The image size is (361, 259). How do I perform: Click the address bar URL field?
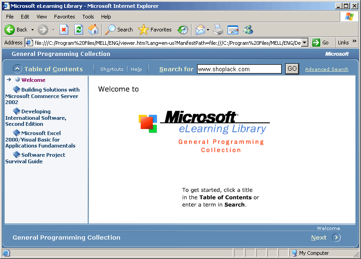pyautogui.click(x=168, y=43)
